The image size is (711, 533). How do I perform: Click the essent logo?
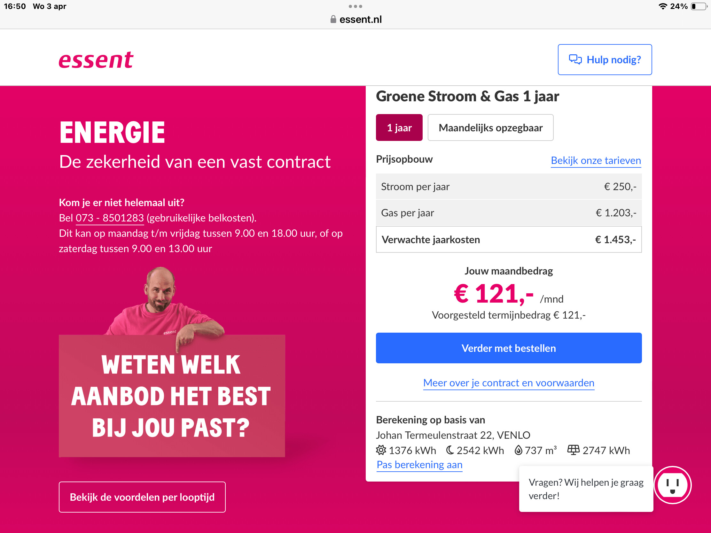[x=96, y=60]
